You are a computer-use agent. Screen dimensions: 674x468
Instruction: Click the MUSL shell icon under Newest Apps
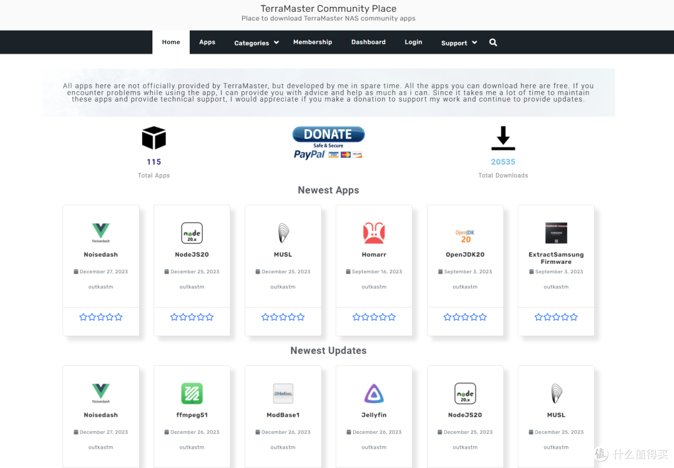pos(283,233)
